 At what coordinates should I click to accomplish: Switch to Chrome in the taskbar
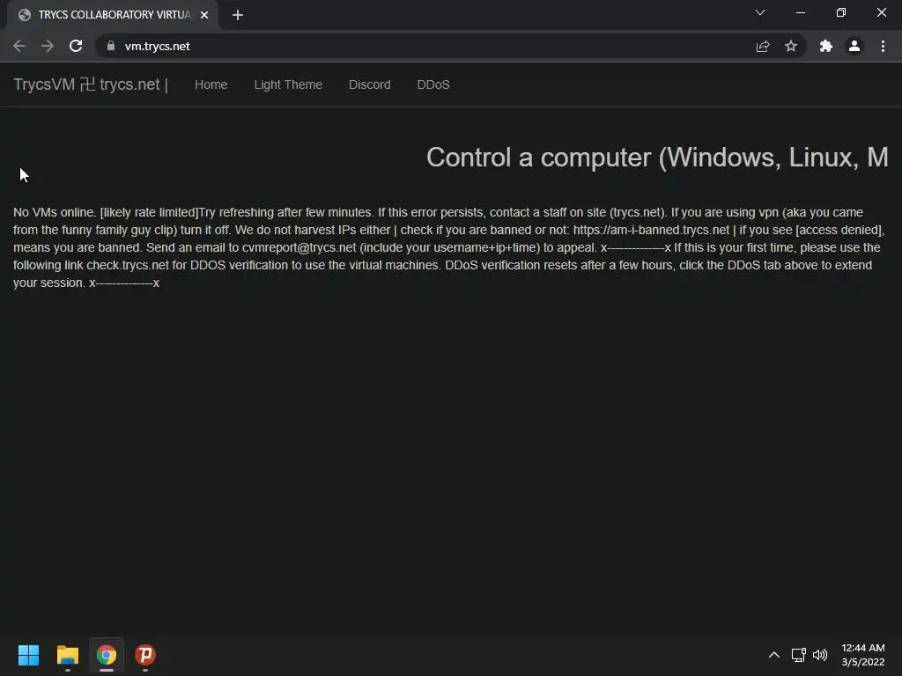pyautogui.click(x=107, y=655)
